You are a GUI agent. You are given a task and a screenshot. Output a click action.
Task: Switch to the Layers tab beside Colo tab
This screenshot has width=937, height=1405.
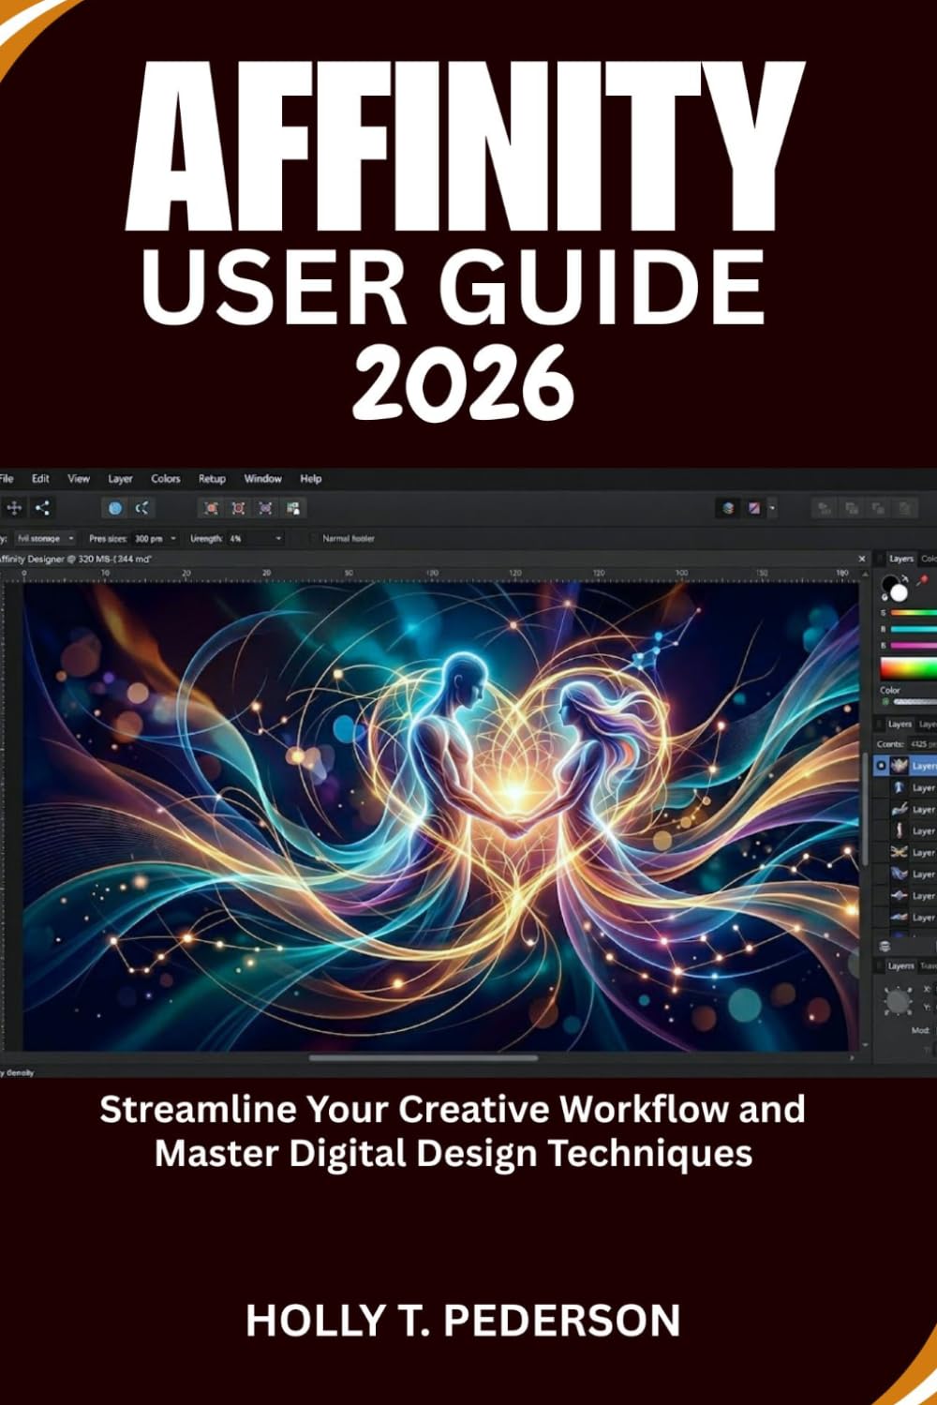coord(900,559)
